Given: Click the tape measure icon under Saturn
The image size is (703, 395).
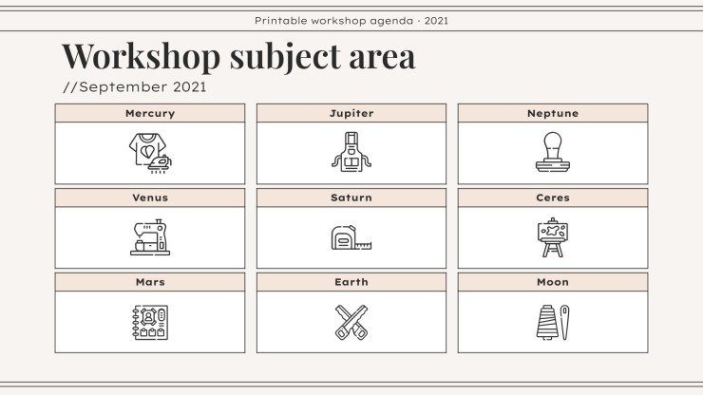Looking at the screenshot, I should pos(351,237).
